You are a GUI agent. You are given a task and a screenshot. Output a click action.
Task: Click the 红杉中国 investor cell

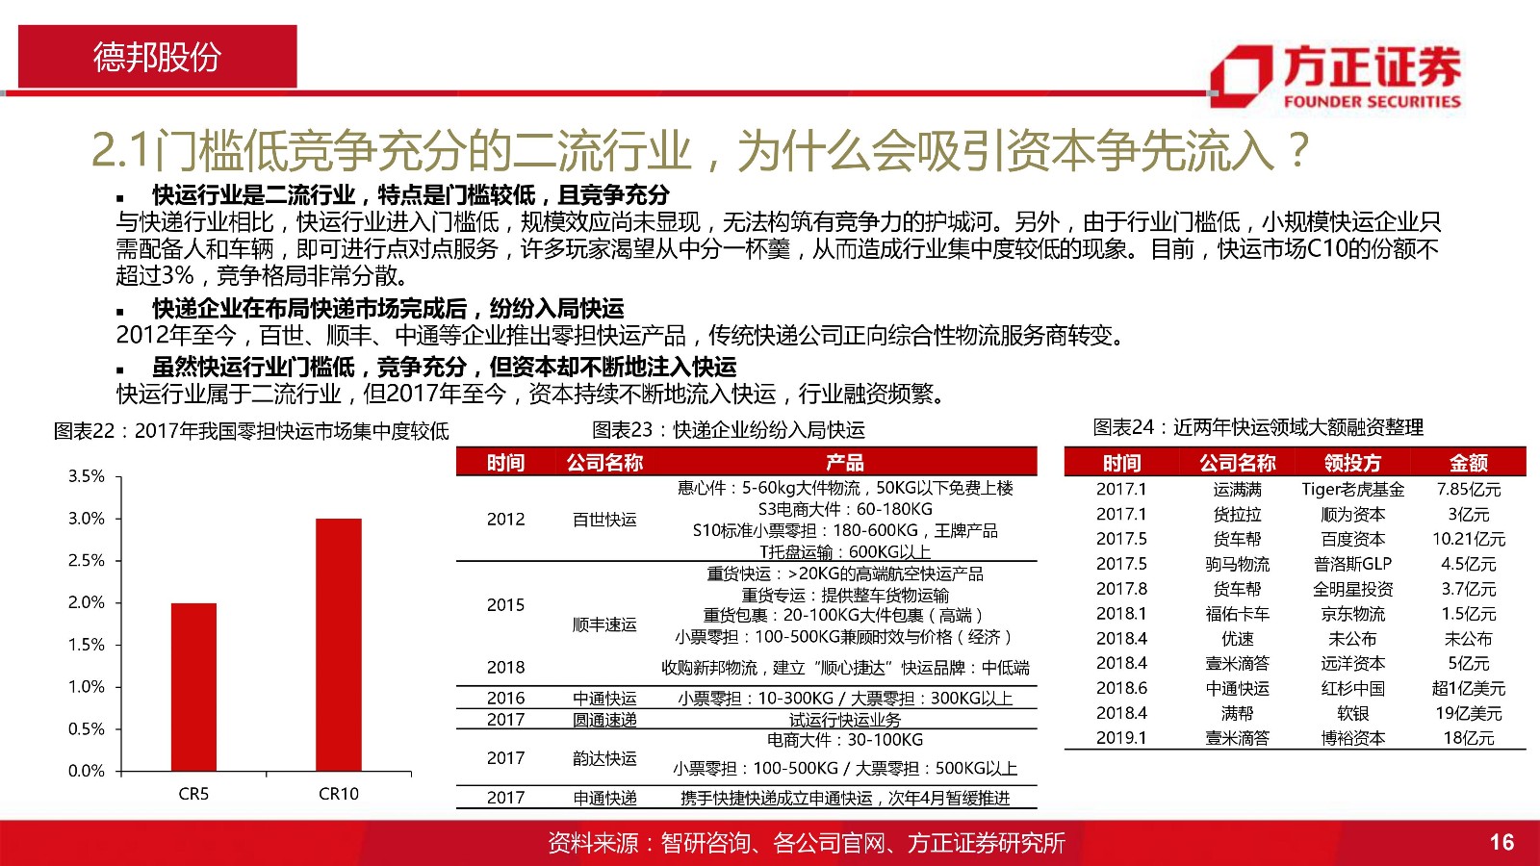(x=1352, y=688)
